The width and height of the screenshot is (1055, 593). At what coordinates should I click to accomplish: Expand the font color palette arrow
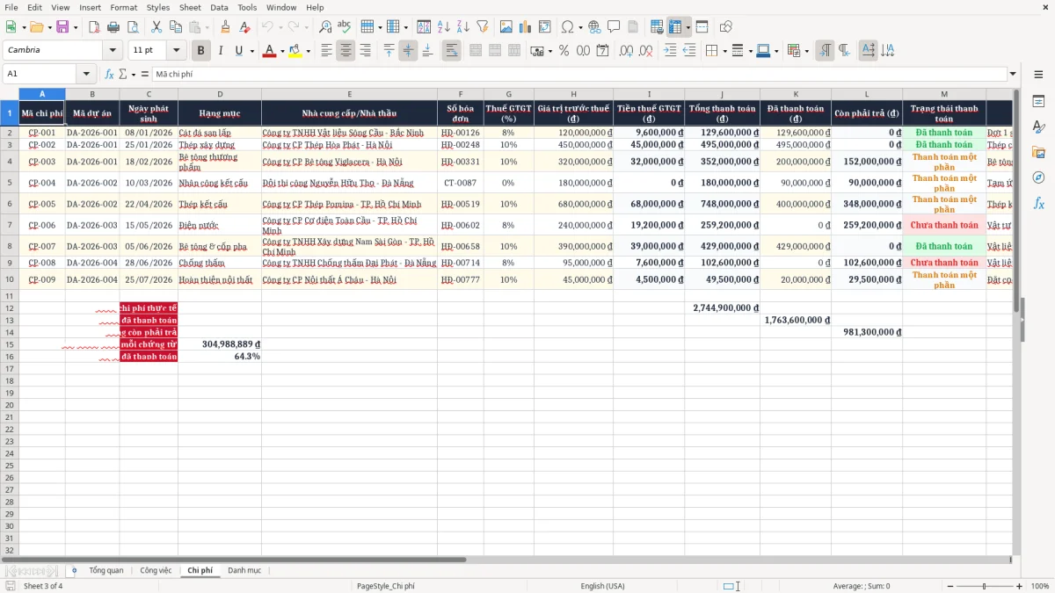tap(281, 51)
